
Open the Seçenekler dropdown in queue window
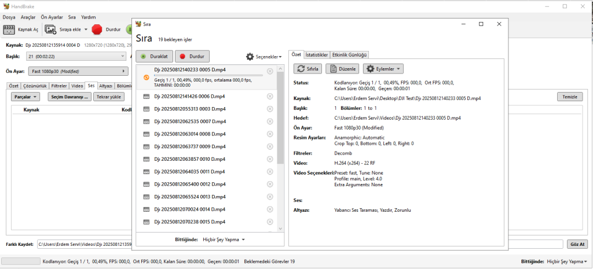coord(264,57)
